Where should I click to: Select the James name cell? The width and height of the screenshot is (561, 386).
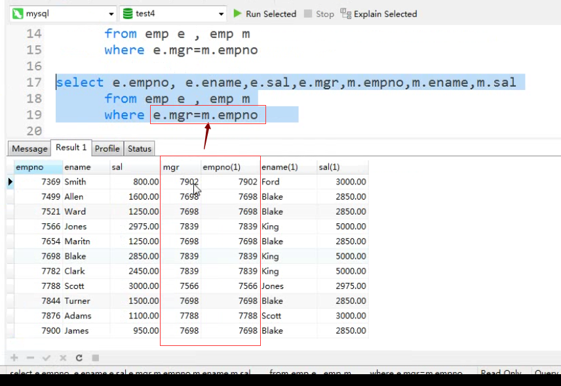[87, 330]
